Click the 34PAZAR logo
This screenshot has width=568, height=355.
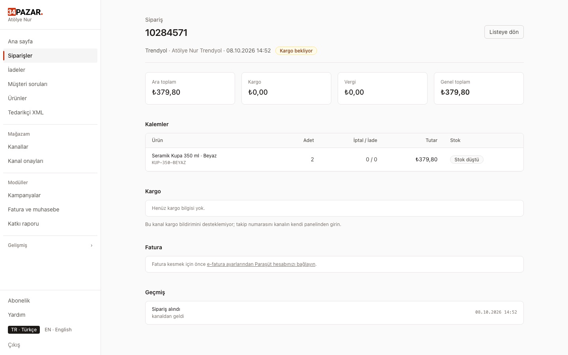coord(25,12)
